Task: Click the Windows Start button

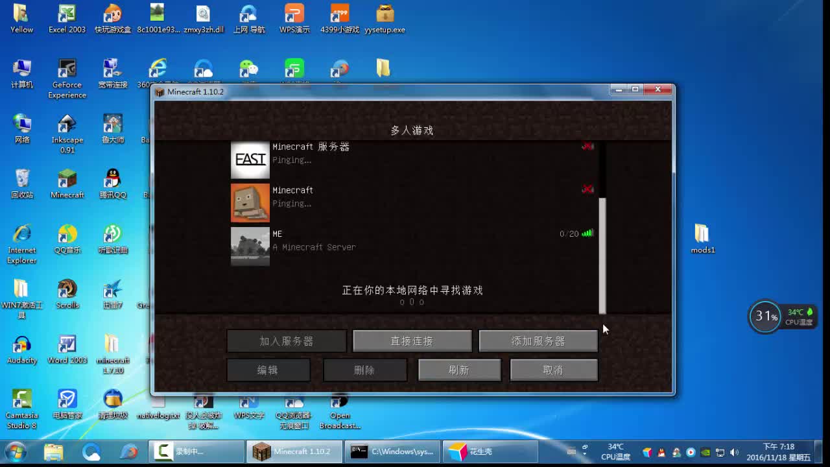Action: point(16,451)
